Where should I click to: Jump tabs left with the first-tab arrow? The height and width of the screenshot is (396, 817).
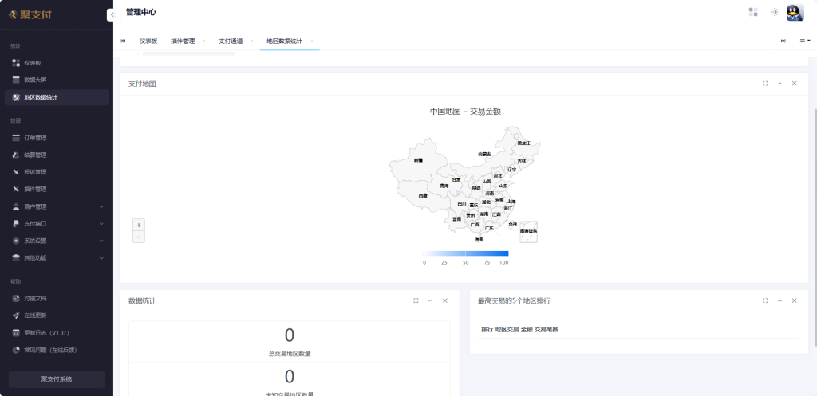click(124, 41)
